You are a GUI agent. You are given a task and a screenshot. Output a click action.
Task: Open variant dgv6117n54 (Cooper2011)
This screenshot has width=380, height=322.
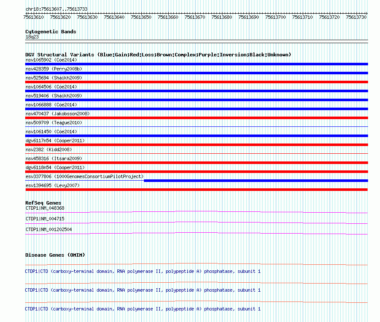55,141
